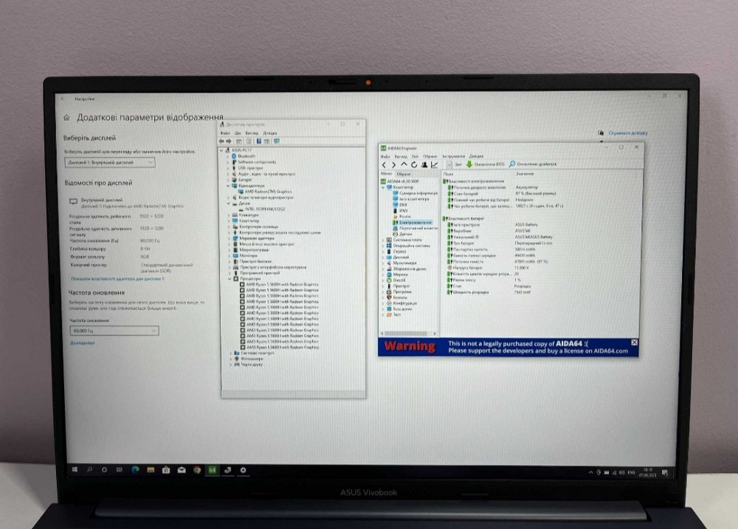This screenshot has height=529, width=738.
Task: Select the user profile icon in AIDA64 toolbar
Action: (425, 164)
